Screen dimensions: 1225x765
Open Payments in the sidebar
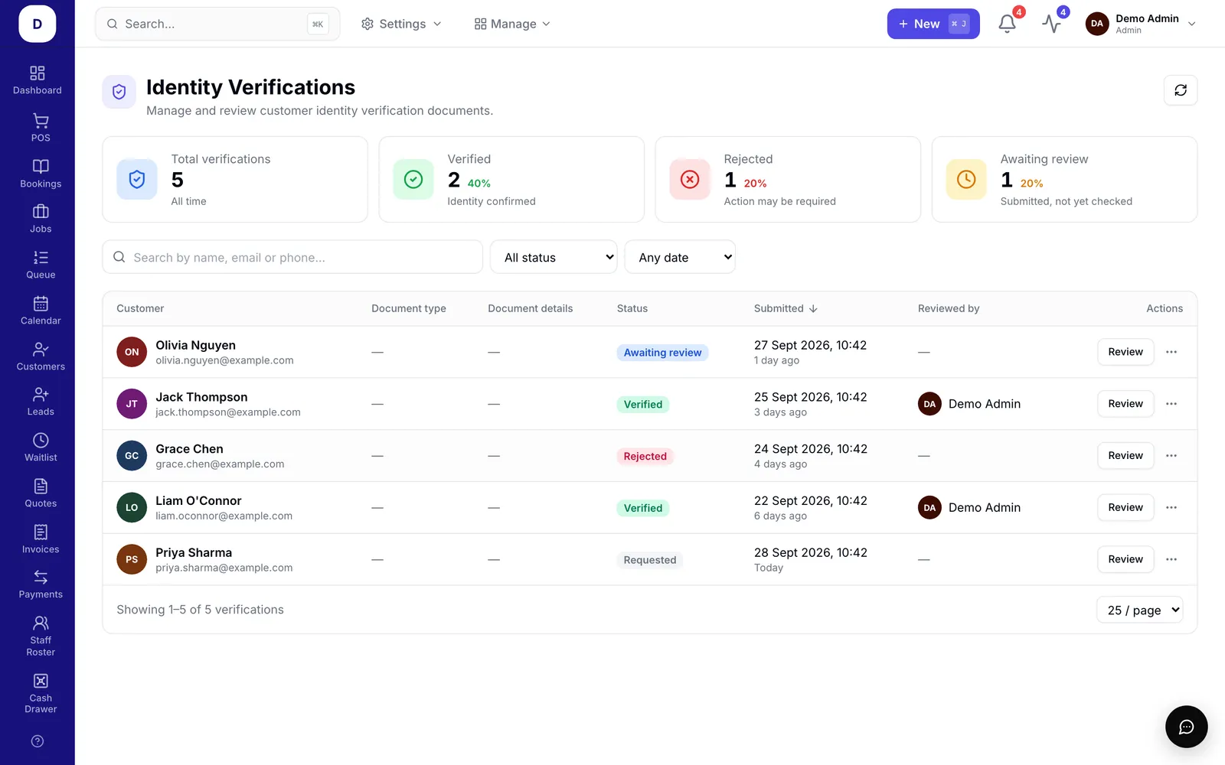(41, 584)
